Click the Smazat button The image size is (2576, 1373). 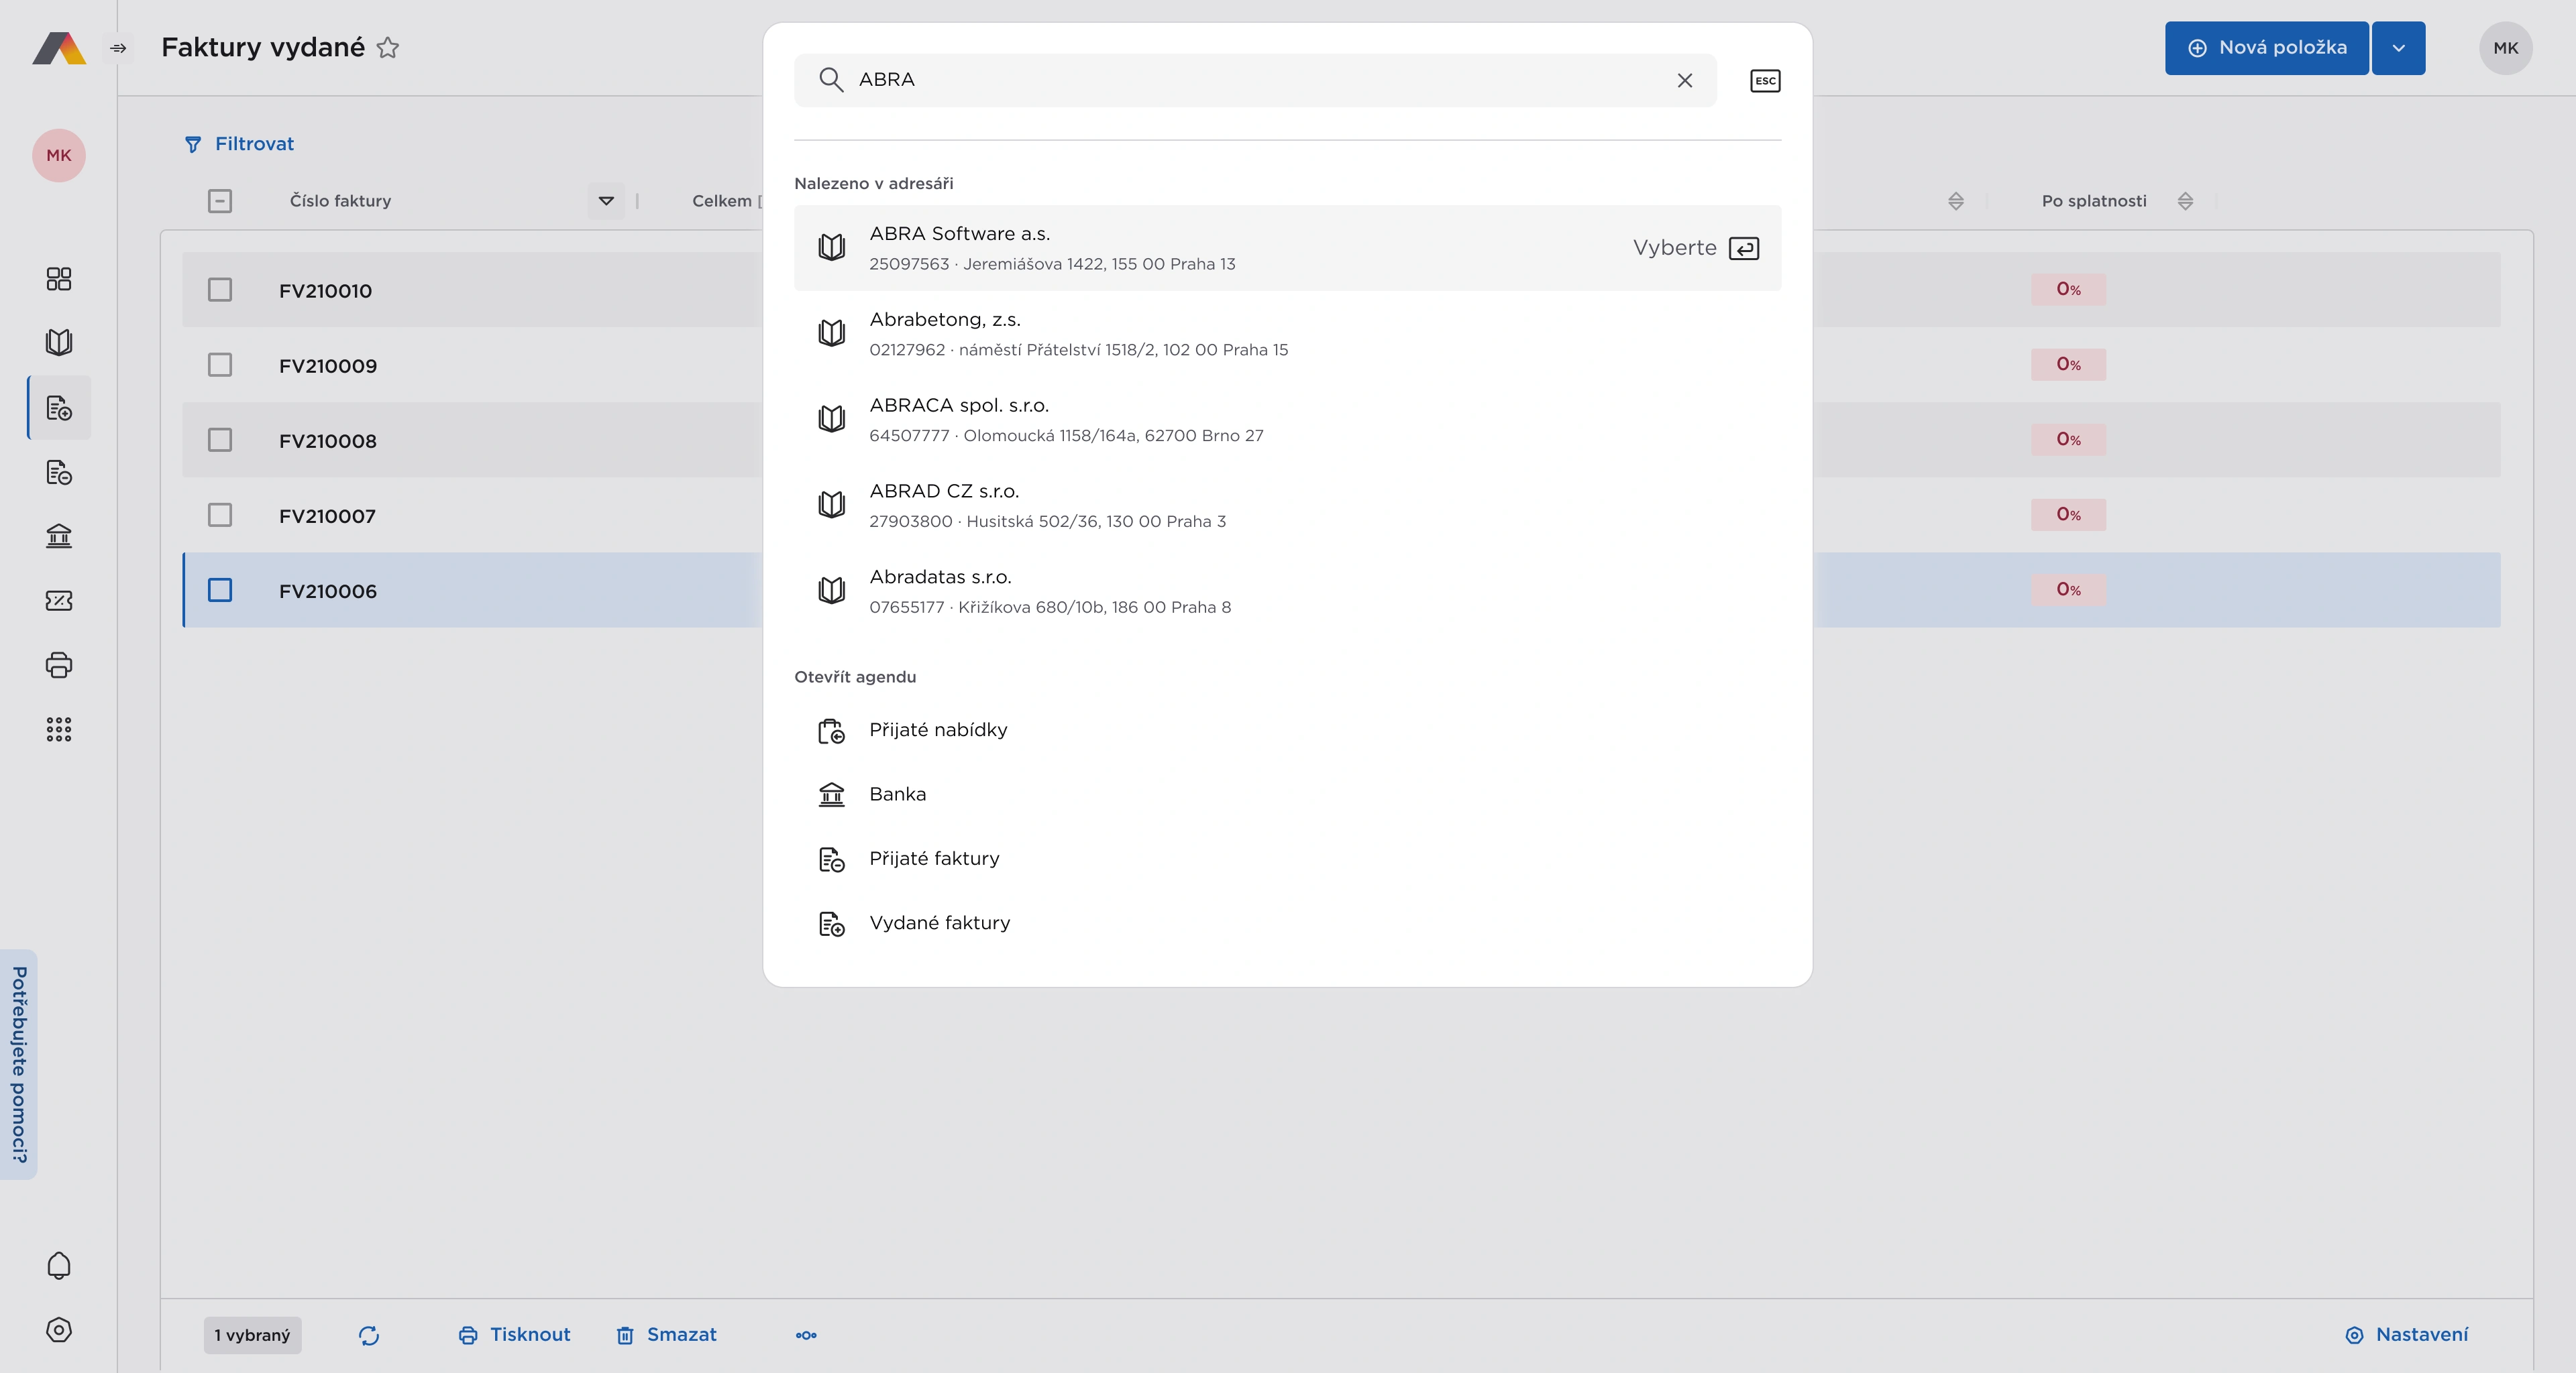coord(667,1335)
